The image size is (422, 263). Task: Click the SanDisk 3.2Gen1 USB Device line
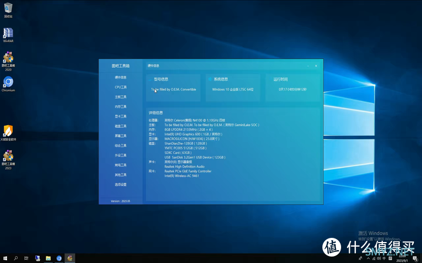tap(195, 157)
